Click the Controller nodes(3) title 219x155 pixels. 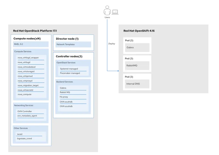click(x=69, y=56)
